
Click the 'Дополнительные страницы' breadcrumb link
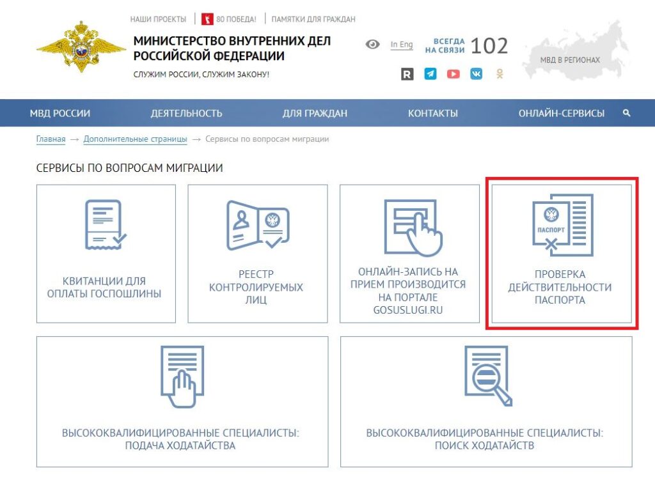click(x=135, y=139)
